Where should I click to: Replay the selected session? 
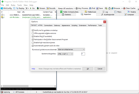click(20, 8)
